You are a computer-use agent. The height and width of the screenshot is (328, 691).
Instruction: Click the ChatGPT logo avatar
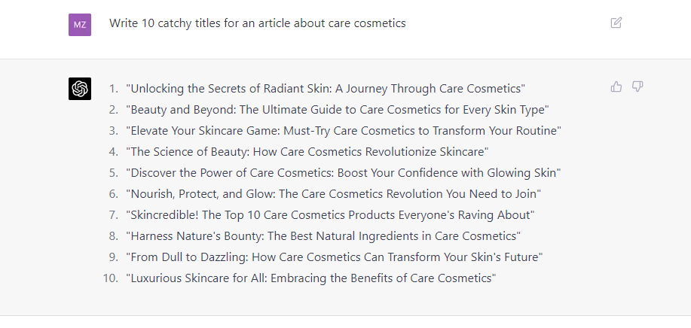(x=80, y=89)
